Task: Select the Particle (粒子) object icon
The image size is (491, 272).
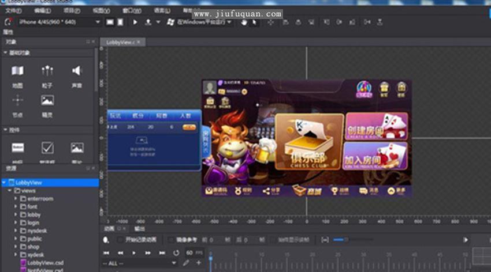Action: pyautogui.click(x=47, y=71)
